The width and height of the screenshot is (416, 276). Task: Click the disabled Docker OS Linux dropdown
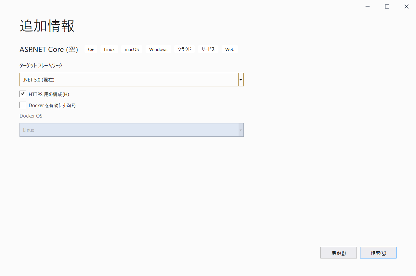pos(131,130)
